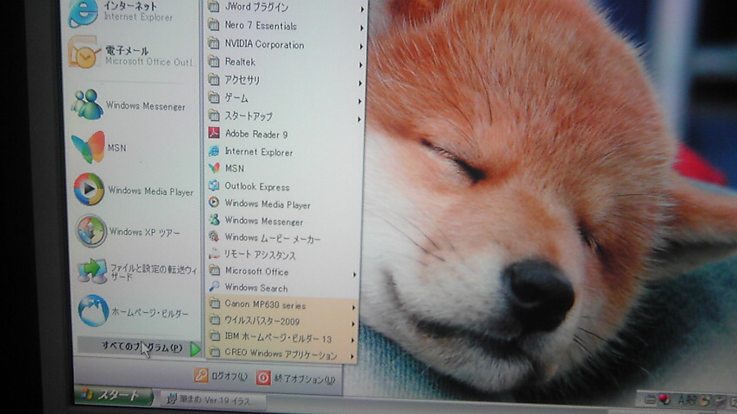Click the Realtek folder icon
The height and width of the screenshot is (414, 737).
point(213,61)
